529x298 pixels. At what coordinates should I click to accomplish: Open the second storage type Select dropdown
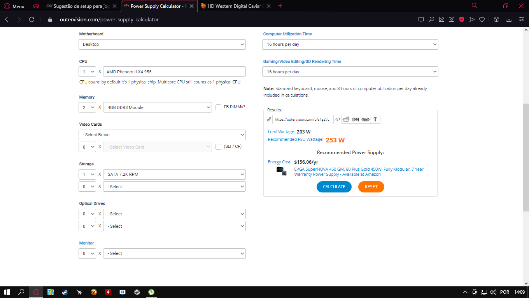pyautogui.click(x=174, y=187)
